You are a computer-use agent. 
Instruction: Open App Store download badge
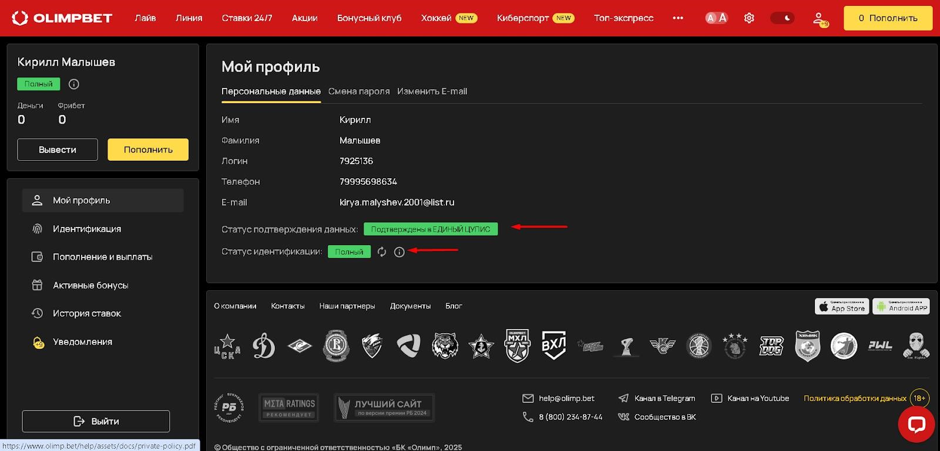point(842,306)
